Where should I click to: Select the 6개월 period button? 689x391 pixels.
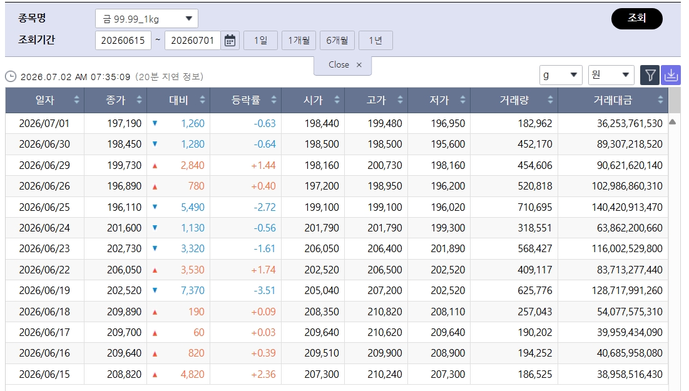pos(337,41)
